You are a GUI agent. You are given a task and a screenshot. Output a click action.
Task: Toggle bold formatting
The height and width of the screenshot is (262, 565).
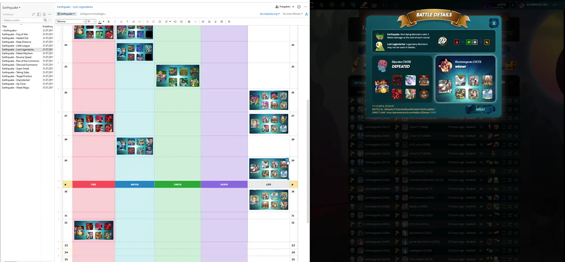coord(109,22)
